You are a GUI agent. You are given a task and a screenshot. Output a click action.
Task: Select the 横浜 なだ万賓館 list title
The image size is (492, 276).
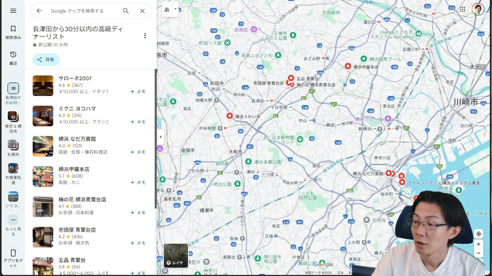click(x=76, y=139)
